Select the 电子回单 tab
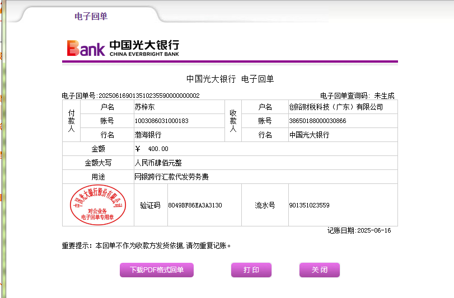454x298 pixels. (91, 16)
